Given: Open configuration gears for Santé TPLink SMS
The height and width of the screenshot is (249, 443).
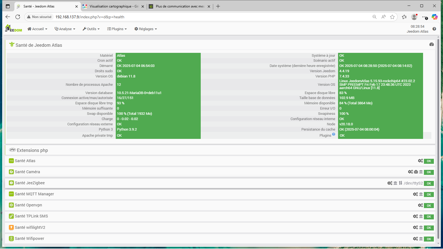Looking at the screenshot, I should pyautogui.click(x=415, y=216).
